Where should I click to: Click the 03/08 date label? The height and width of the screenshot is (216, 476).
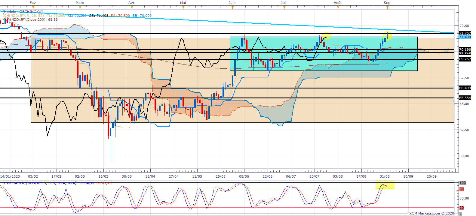click(x=338, y=176)
